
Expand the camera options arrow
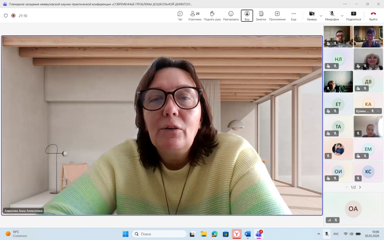click(x=321, y=16)
